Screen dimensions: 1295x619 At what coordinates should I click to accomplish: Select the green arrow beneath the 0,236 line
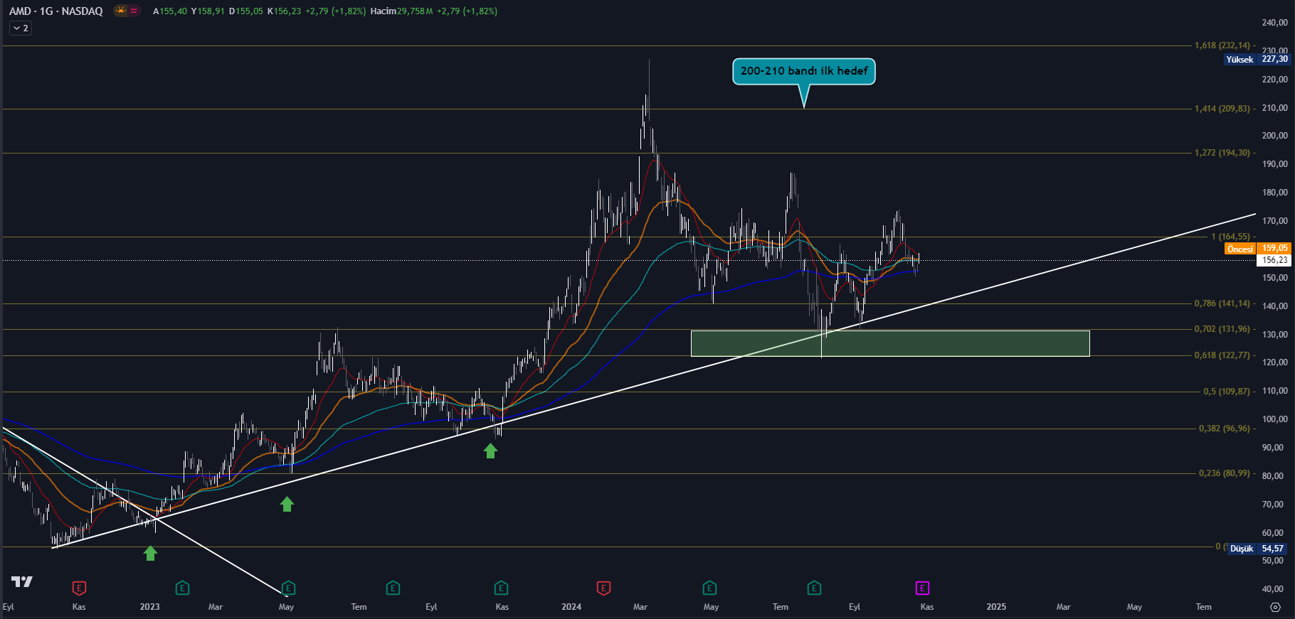[x=287, y=504]
